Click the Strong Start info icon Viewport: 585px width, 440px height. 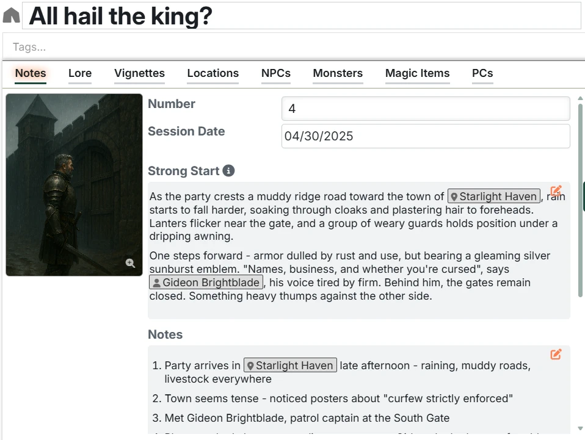[228, 171]
